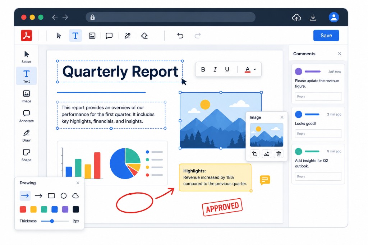The image size is (368, 245).
Task: Pick the purple color swatch
Action: pos(65,209)
